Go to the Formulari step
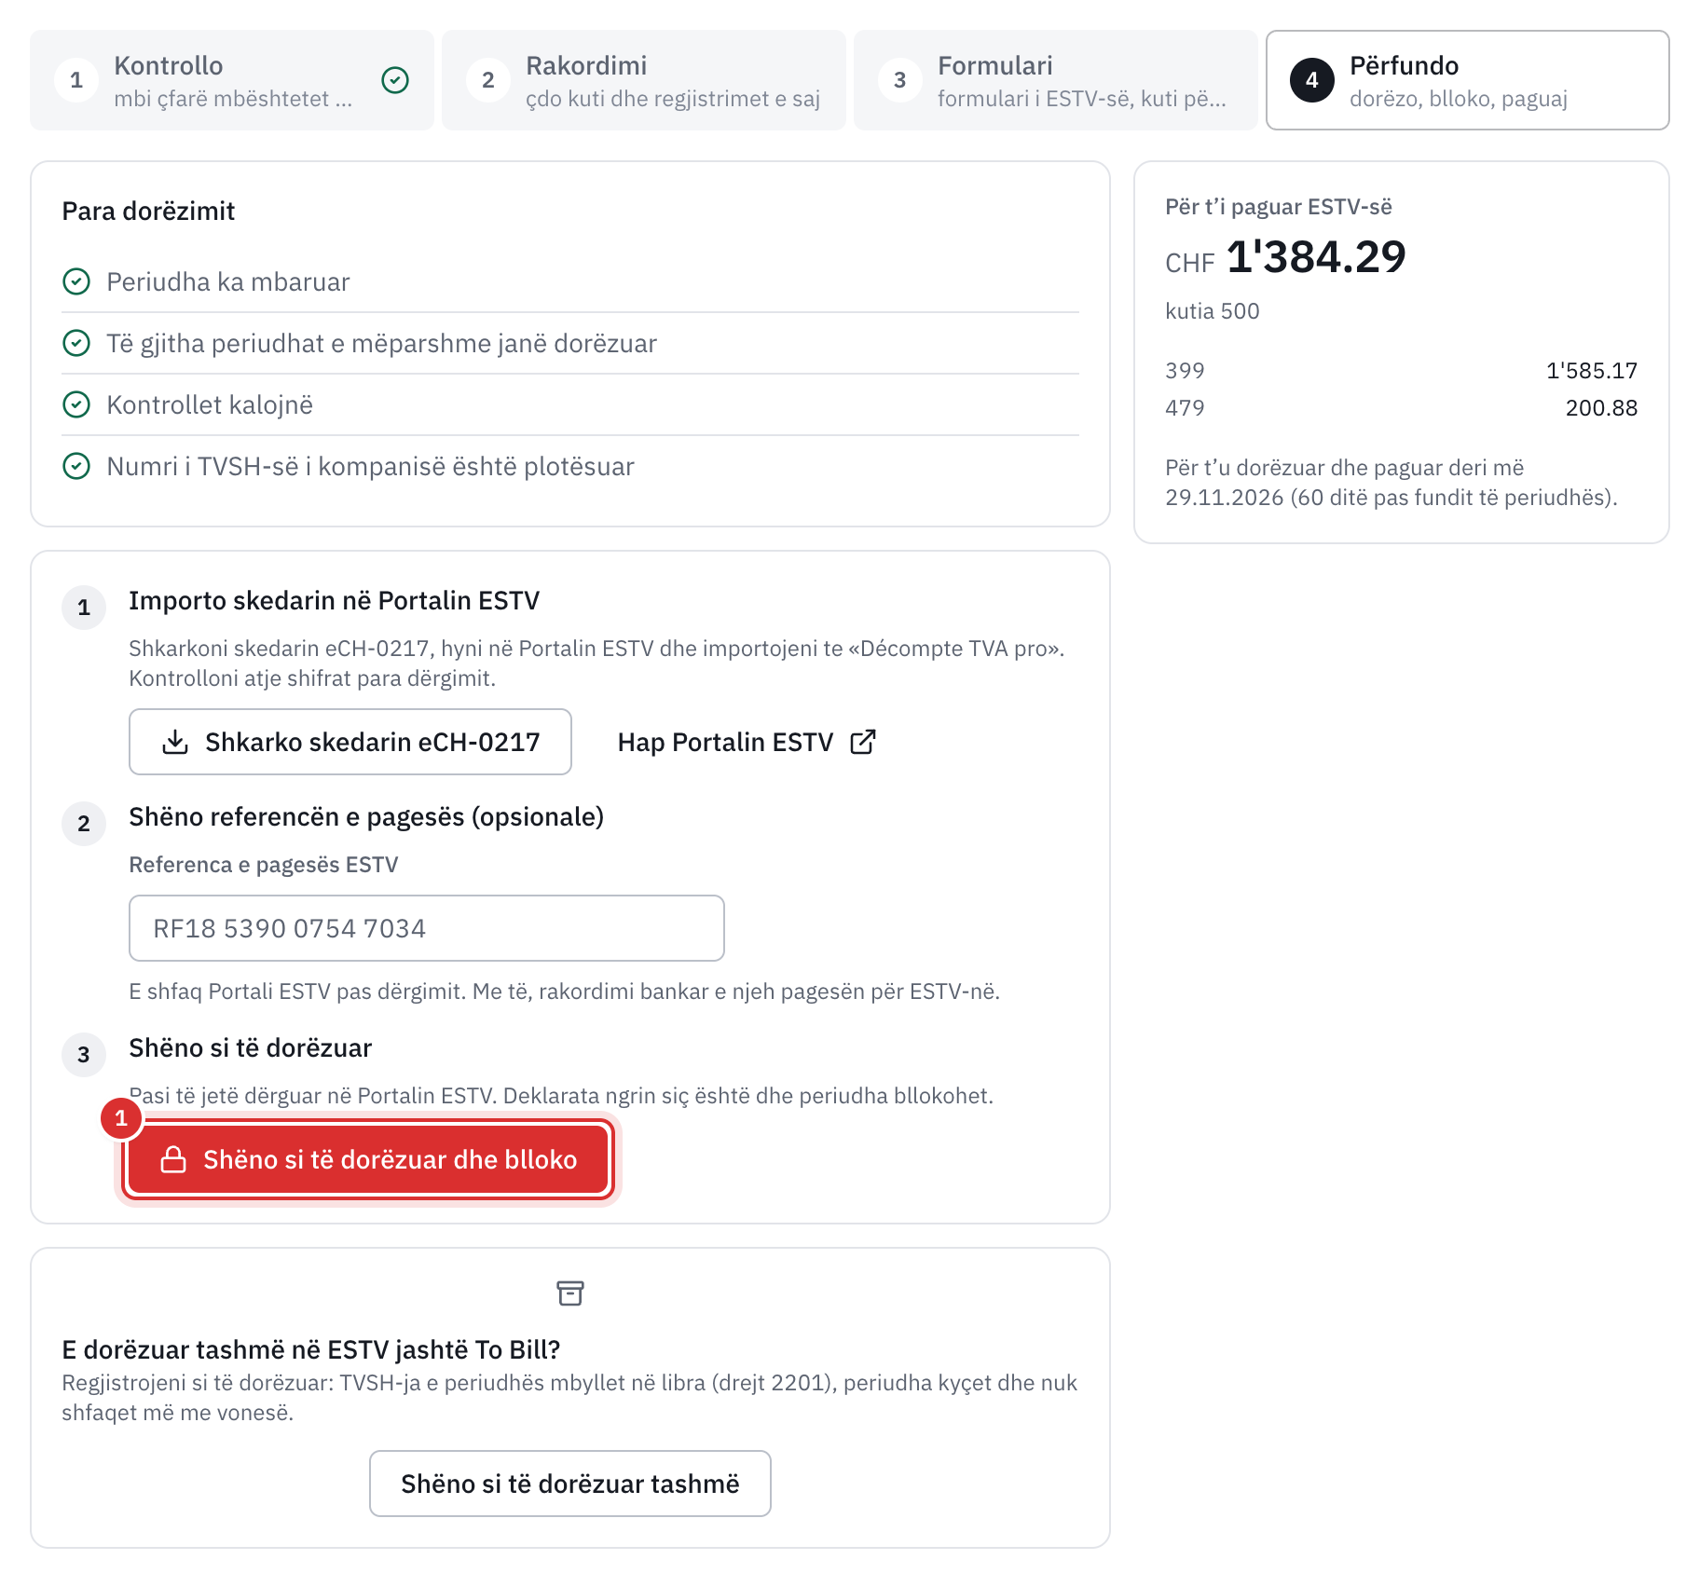The width and height of the screenshot is (1700, 1573). coord(1056,80)
